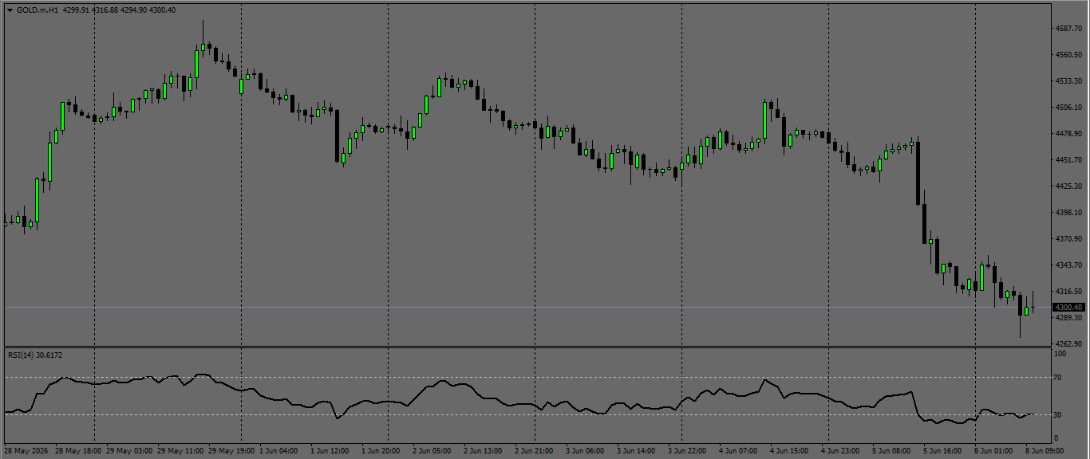Click the 29 May 03:00 time label

129,451
